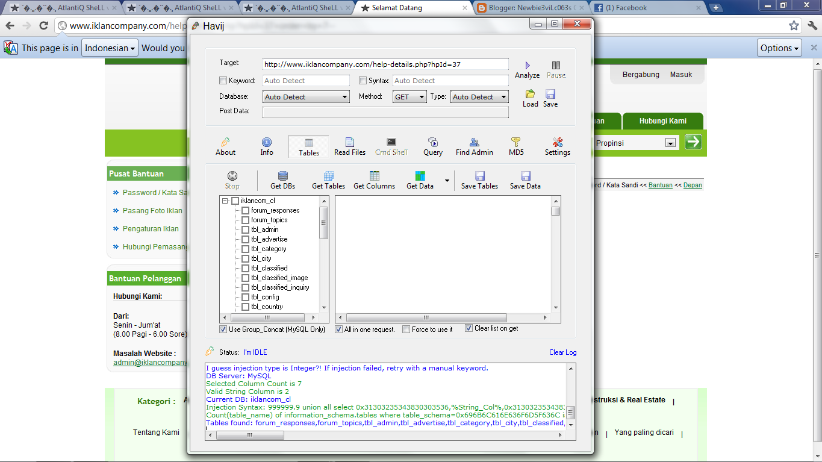This screenshot has width=822, height=462.
Task: Open the Pengaturan Iklan link
Action: tap(151, 229)
